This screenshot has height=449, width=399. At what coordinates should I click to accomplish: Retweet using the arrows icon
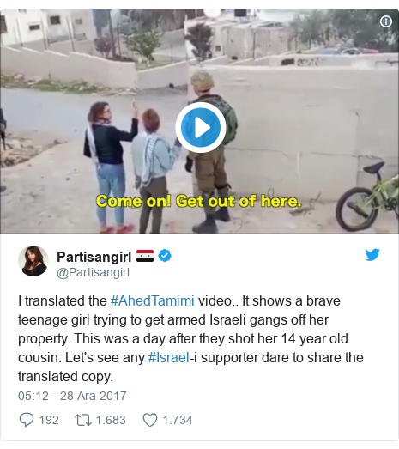83,420
